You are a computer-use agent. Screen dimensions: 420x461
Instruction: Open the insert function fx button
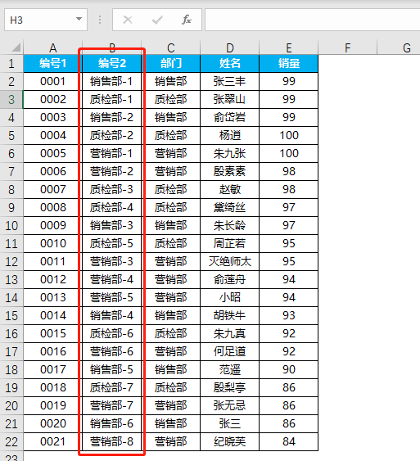coord(187,20)
